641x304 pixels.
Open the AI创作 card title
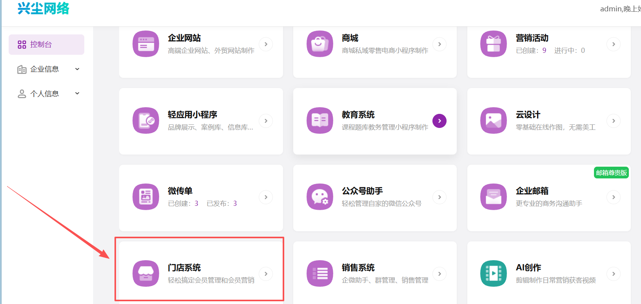528,268
